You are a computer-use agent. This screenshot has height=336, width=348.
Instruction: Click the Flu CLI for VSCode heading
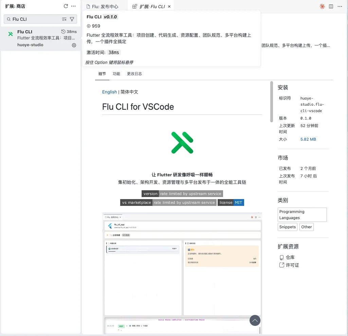pyautogui.click(x=138, y=107)
